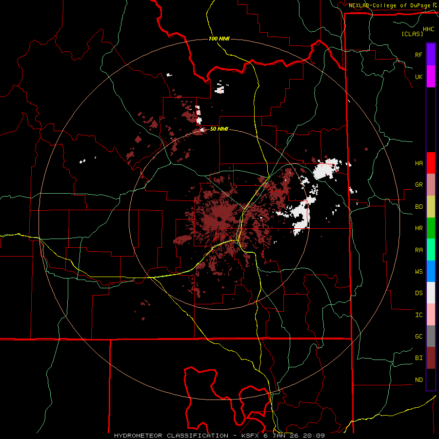439x439 pixels.
Task: Click the RA legend label
Action: (x=419, y=250)
